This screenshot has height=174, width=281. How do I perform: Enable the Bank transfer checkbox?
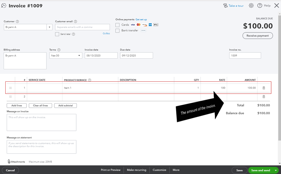117,31
